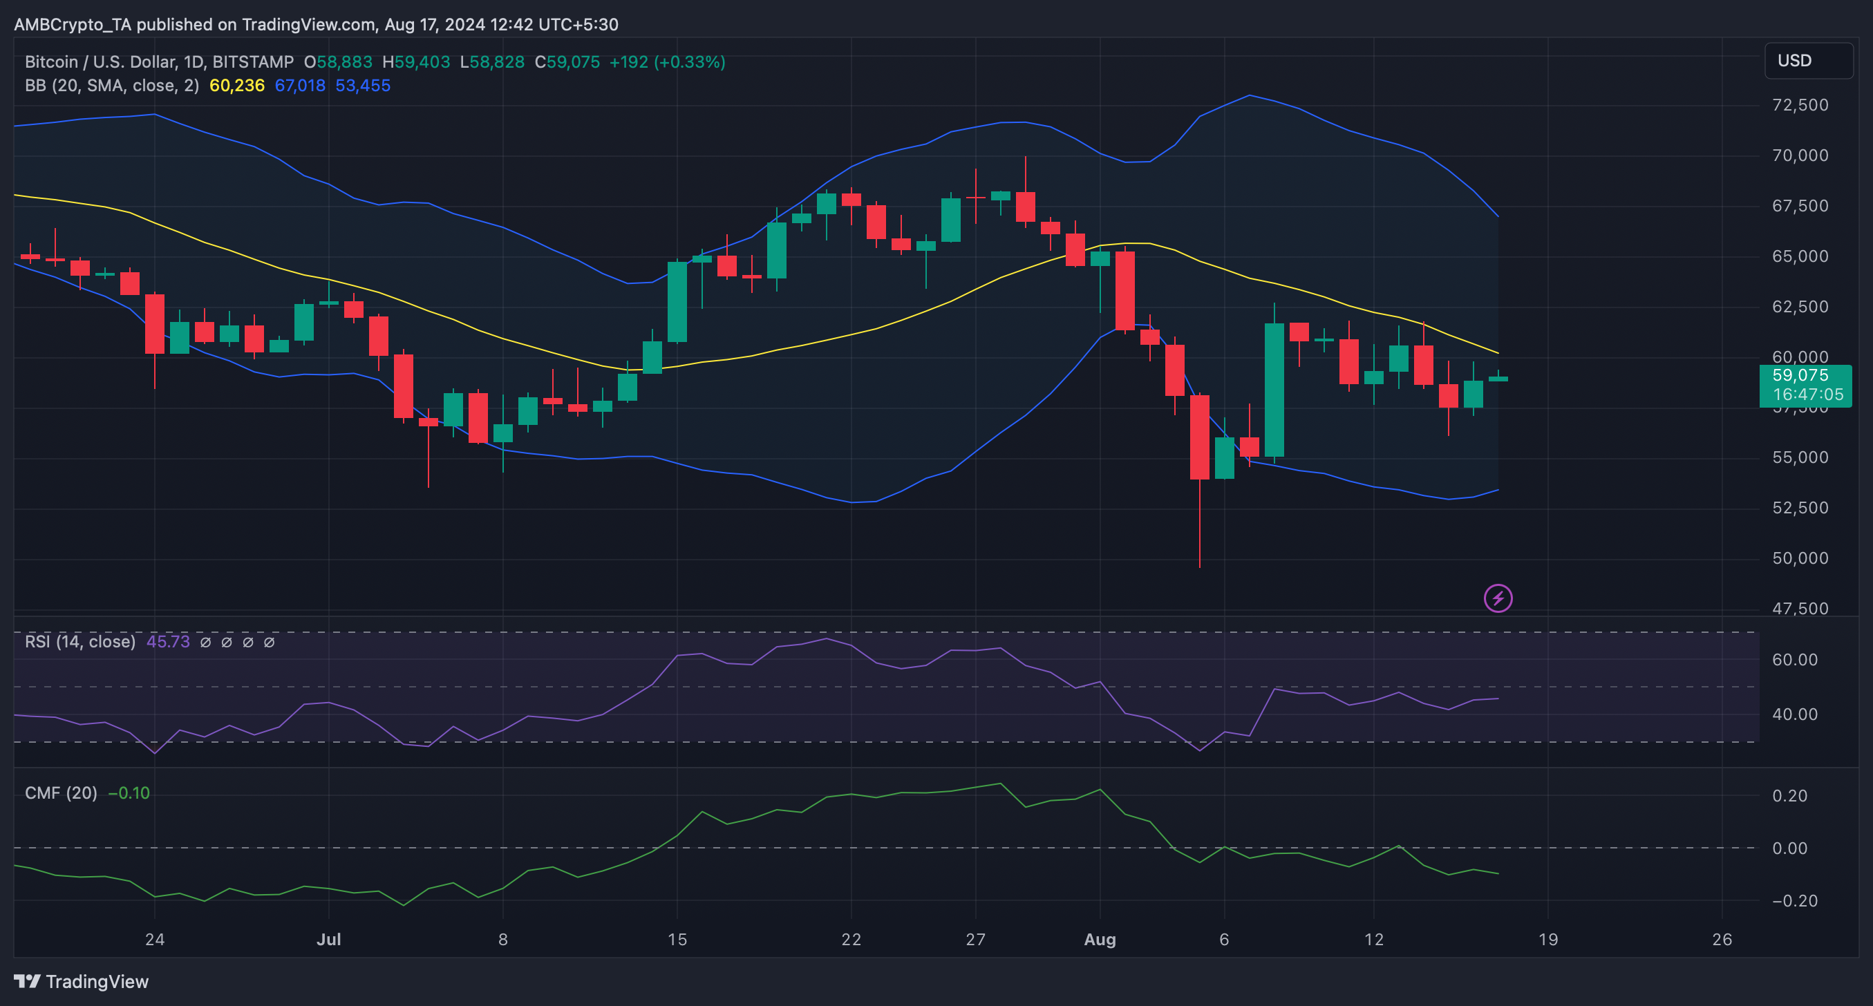Click the Jul label on time axis
The image size is (1873, 1006).
pos(329,939)
